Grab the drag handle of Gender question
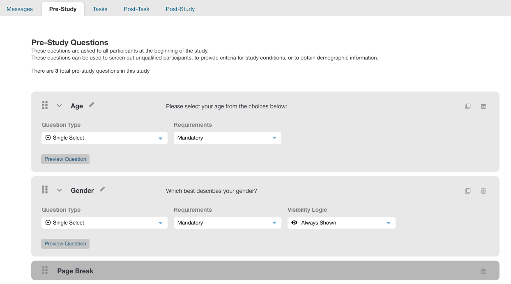This screenshot has height=284, width=511. click(45, 190)
